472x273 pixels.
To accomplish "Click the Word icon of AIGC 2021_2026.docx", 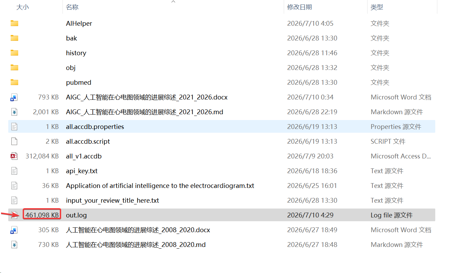I will 14,97.
